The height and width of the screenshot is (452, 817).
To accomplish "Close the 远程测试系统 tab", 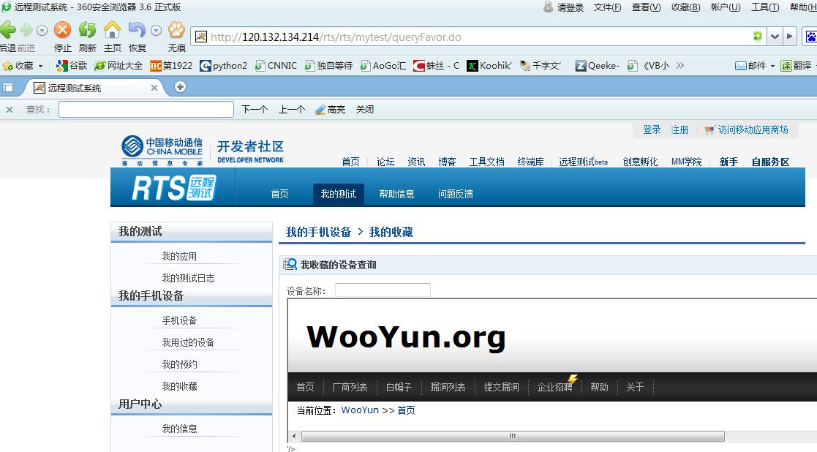I will [154, 88].
